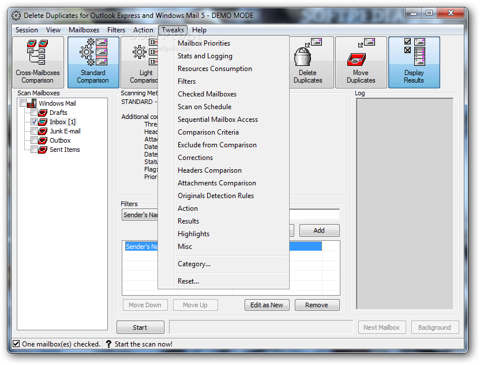Uncheck the Inbox mailbox checkbox
The height and width of the screenshot is (365, 480).
pos(34,122)
